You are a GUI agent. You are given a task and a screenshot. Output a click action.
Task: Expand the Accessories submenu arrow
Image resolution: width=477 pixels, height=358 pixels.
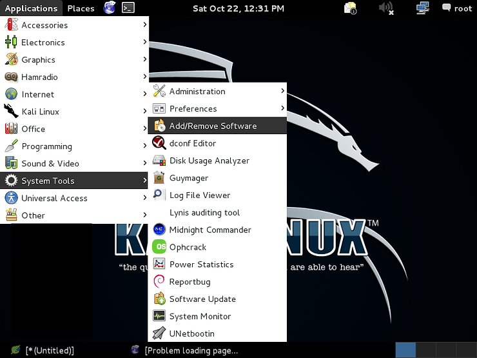tap(145, 25)
